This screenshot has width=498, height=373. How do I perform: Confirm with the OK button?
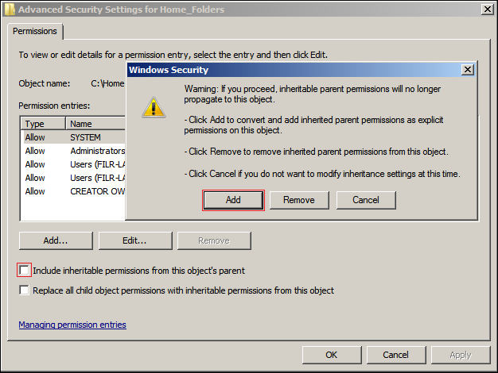(332, 355)
